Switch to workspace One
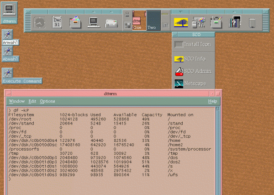Image resolution: width=274 pixels, height=195 pixels. [x=137, y=22]
